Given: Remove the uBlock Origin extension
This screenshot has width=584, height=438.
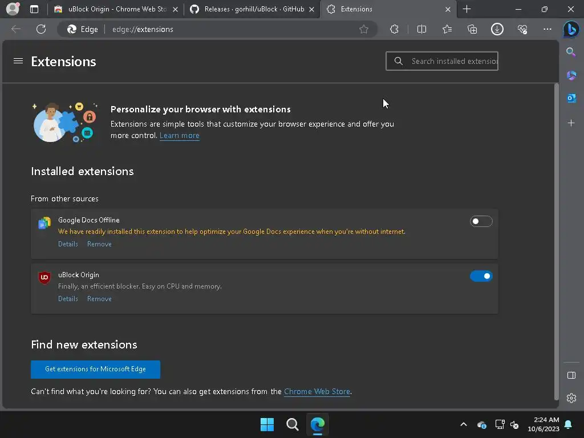Looking at the screenshot, I should click(x=99, y=299).
